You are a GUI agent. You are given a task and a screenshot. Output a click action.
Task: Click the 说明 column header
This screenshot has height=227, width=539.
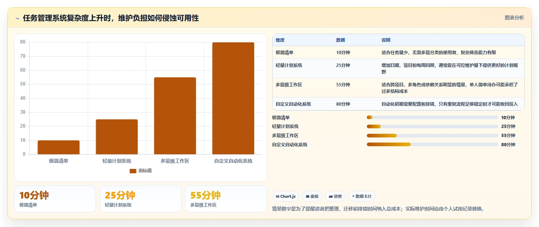click(386, 40)
